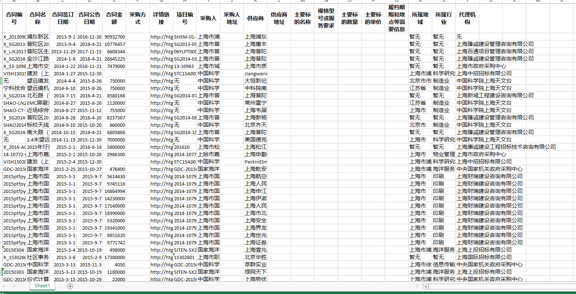Click the previous sheet navigation arrow
576x294 pixels.
pyautogui.click(x=5, y=286)
